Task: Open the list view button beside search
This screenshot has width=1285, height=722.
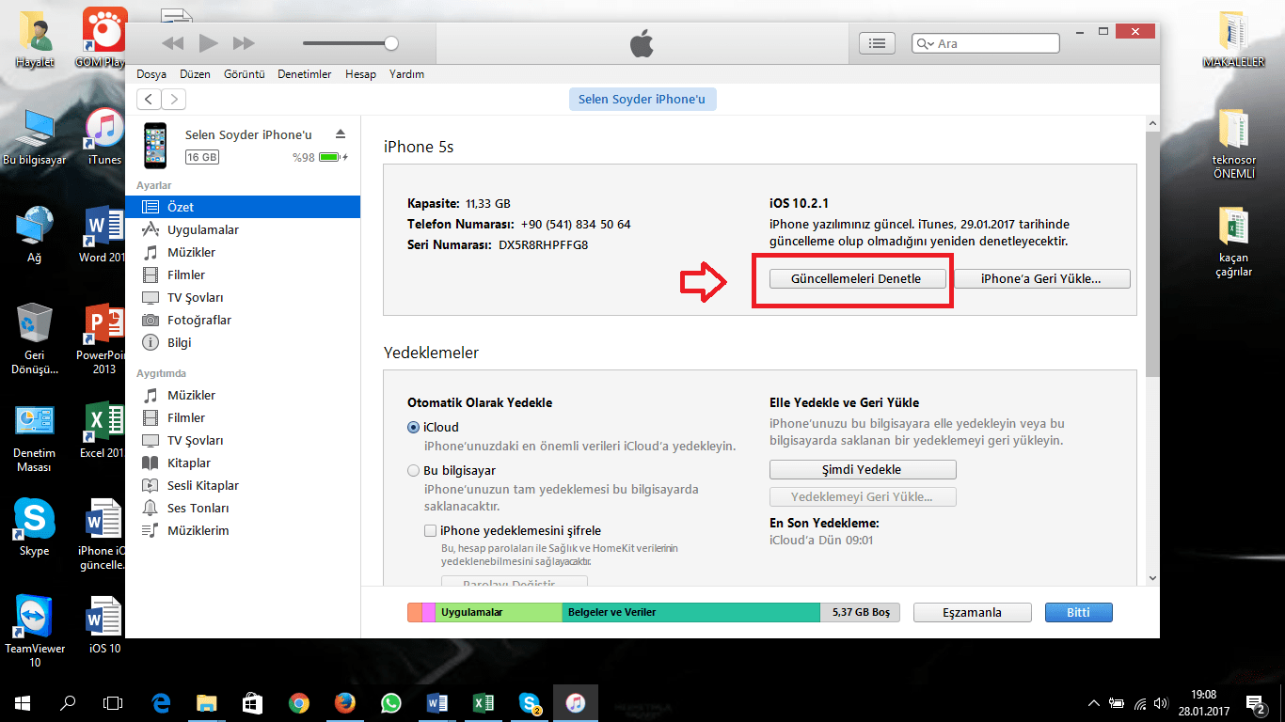Action: coord(877,43)
